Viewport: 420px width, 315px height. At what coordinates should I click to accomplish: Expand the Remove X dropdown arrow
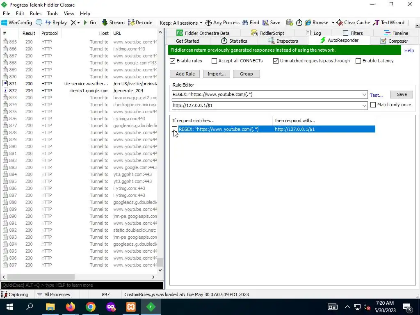(78, 23)
